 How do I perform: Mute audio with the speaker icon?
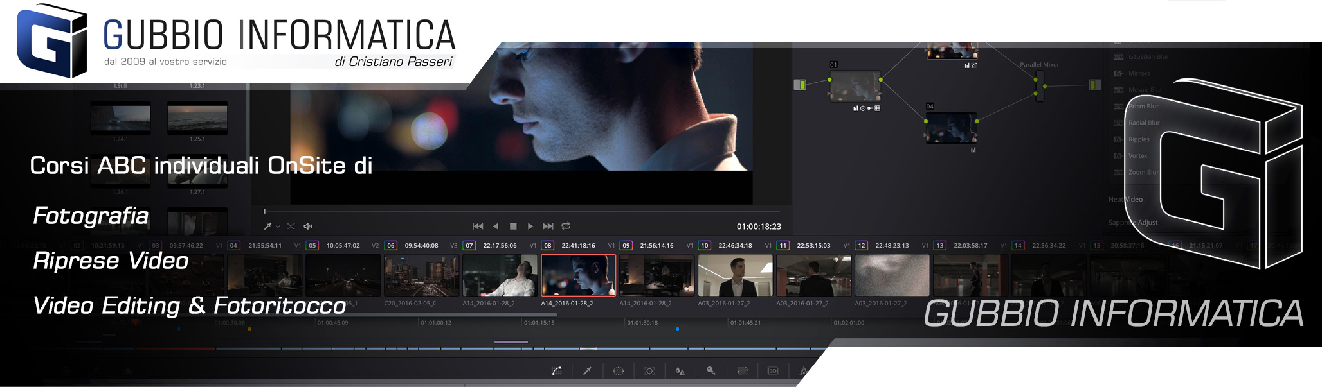coord(308,226)
